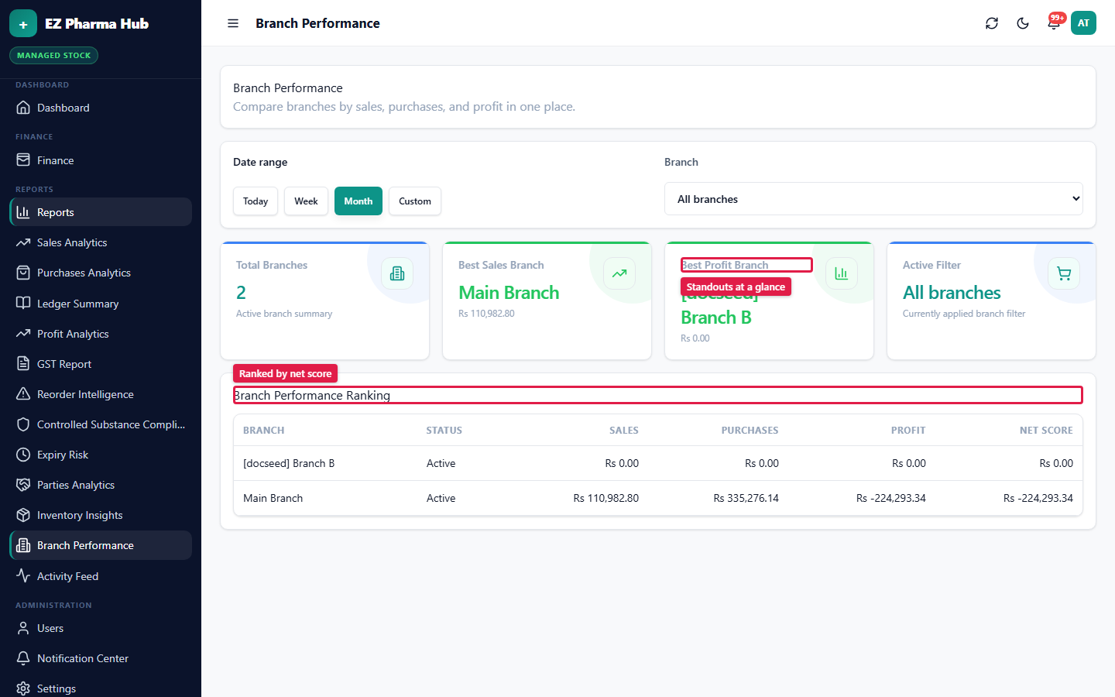This screenshot has width=1115, height=697.
Task: Click the Ledger Summary book icon
Action: coord(23,304)
